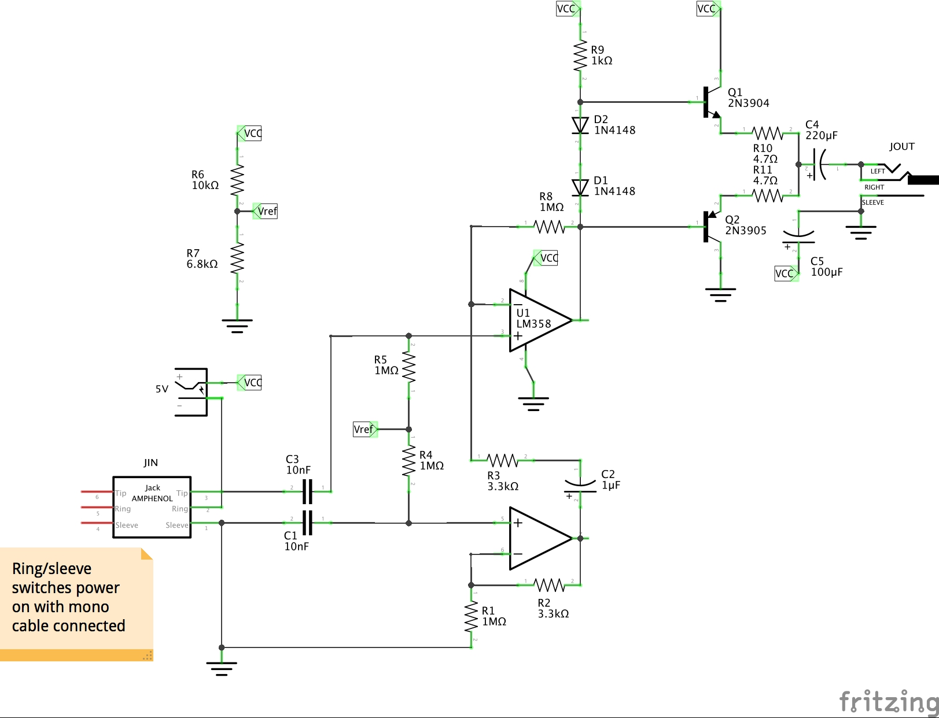Click the VCC net label by C5
Viewport: 939px width, 718px height.
coord(786,273)
